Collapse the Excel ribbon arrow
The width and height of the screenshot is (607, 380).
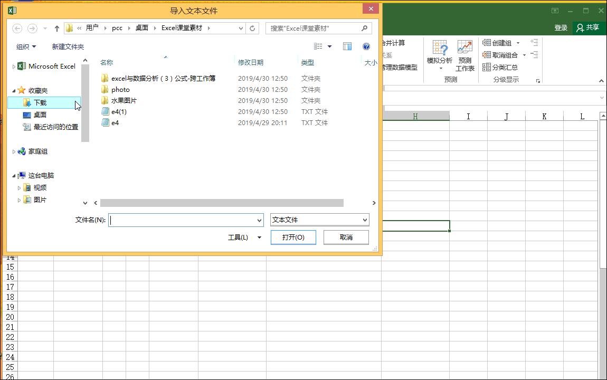pyautogui.click(x=601, y=81)
